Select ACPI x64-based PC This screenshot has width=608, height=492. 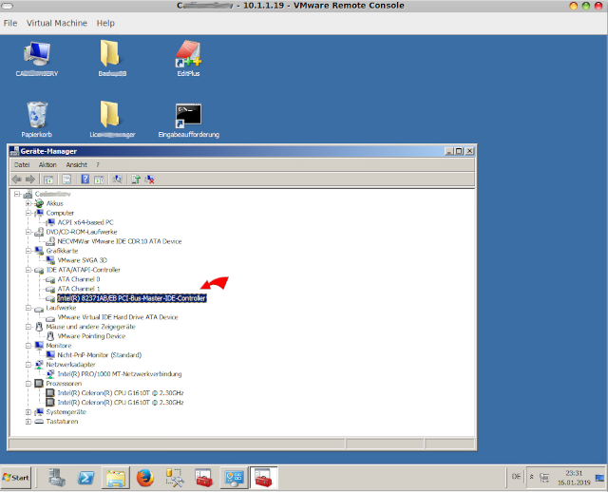[x=85, y=222]
